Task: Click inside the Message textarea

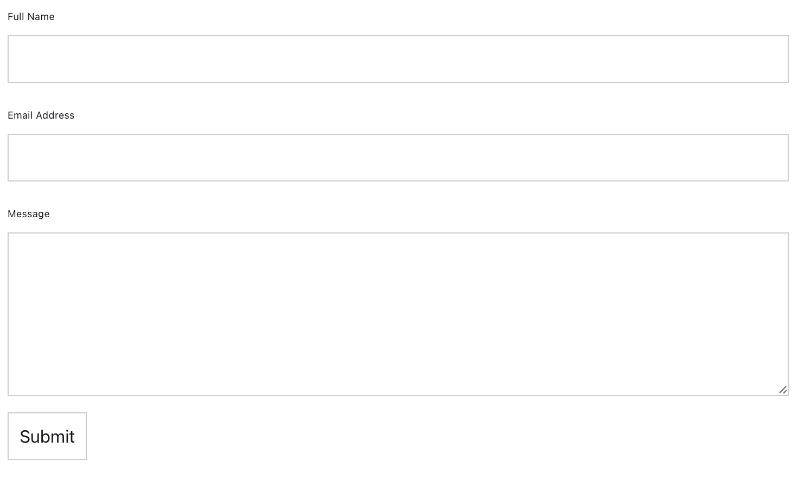Action: [x=398, y=314]
